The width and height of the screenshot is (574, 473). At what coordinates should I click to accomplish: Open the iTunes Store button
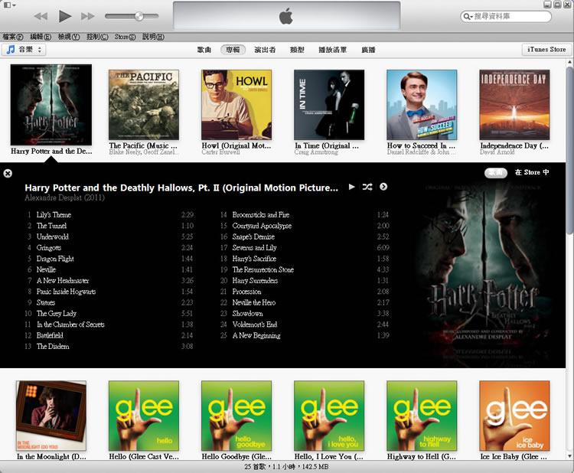point(546,50)
